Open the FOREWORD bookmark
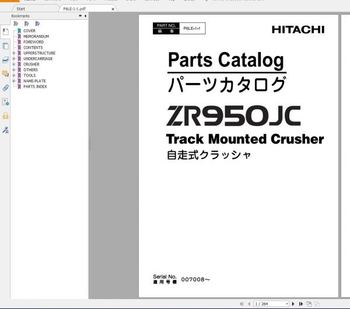Screen dimensions: 350x309 point(33,42)
